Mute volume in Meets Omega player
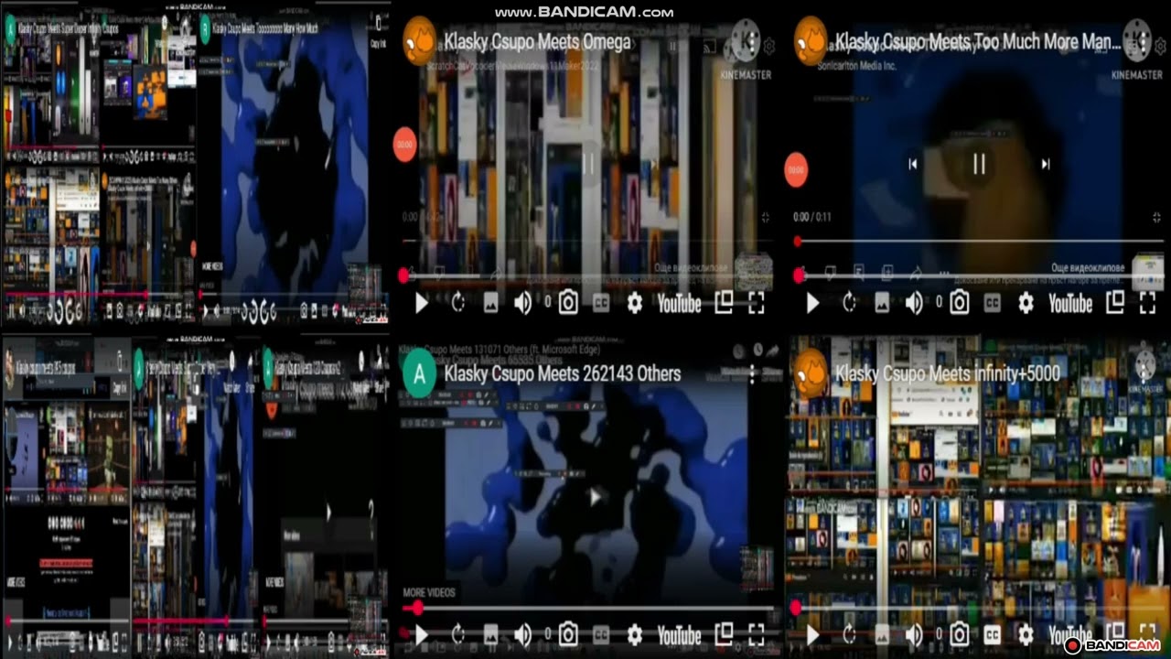Image resolution: width=1171 pixels, height=659 pixels. pyautogui.click(x=522, y=304)
